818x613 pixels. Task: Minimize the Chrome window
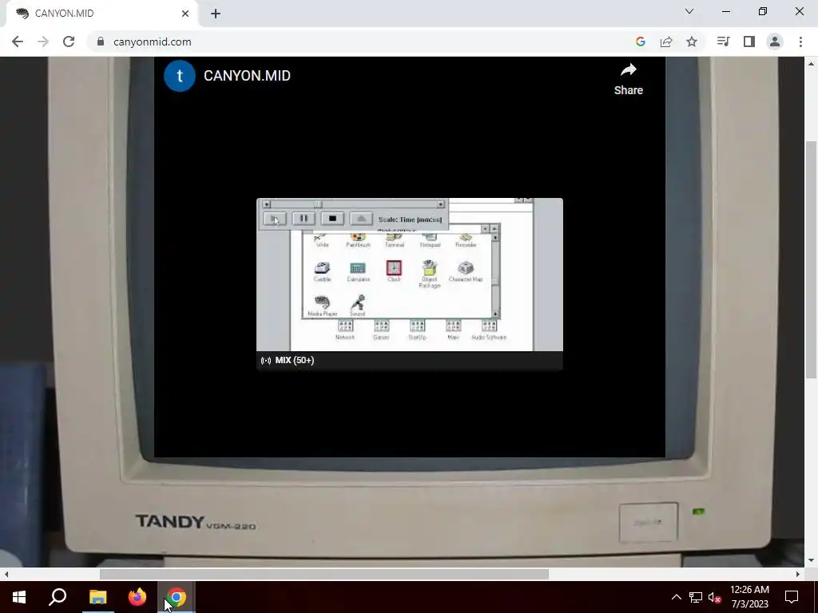point(725,11)
